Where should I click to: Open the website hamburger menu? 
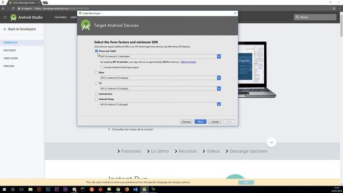click(5, 17)
